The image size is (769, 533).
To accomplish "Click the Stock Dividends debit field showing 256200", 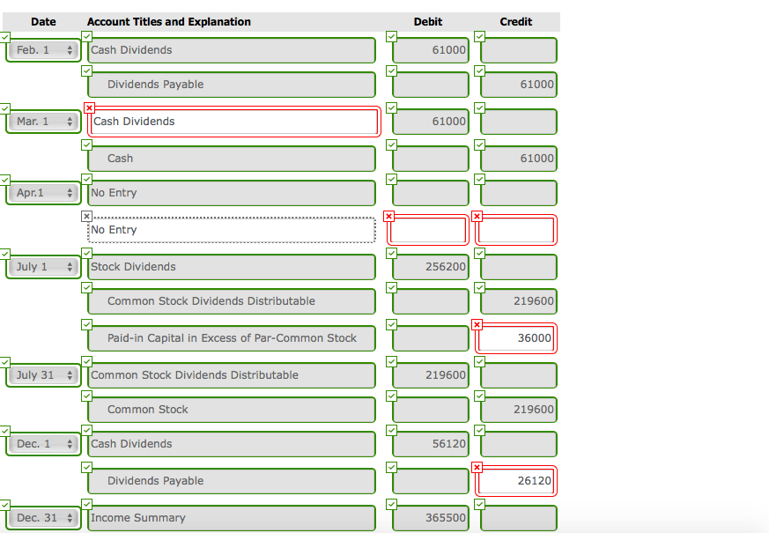I will coord(431,267).
